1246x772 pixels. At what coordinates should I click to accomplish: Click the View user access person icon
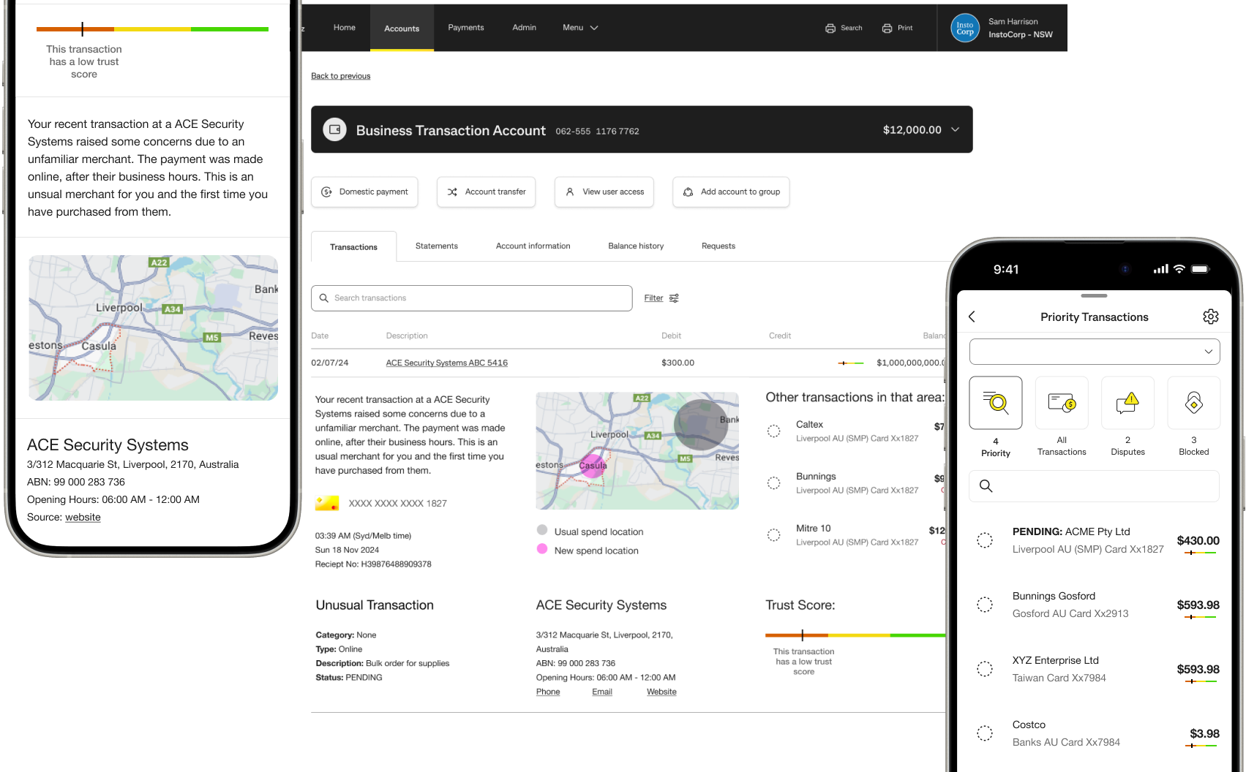pyautogui.click(x=570, y=192)
